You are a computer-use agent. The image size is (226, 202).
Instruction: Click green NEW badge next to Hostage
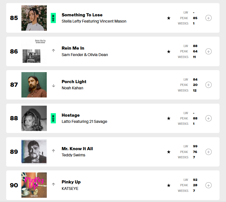53,118
